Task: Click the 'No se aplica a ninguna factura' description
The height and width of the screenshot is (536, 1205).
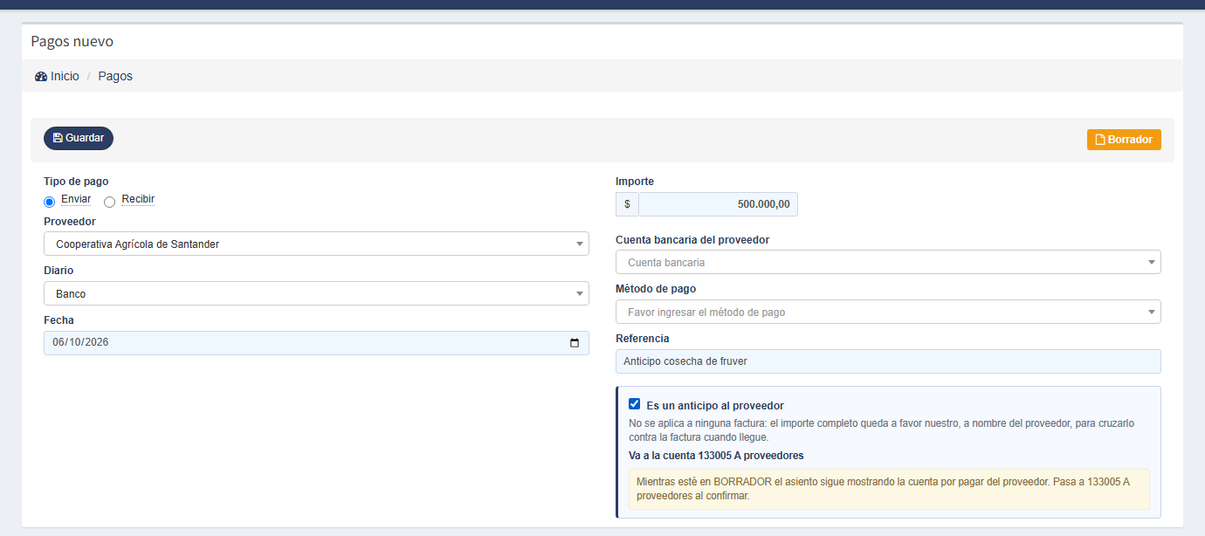Action: pos(881,429)
